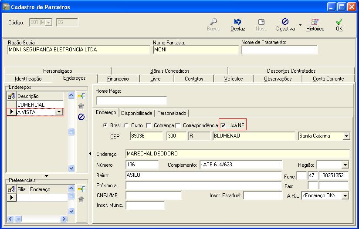Viewport: 359px width, 229px height.
Task: Open the Contatos tab
Action: coord(194,79)
